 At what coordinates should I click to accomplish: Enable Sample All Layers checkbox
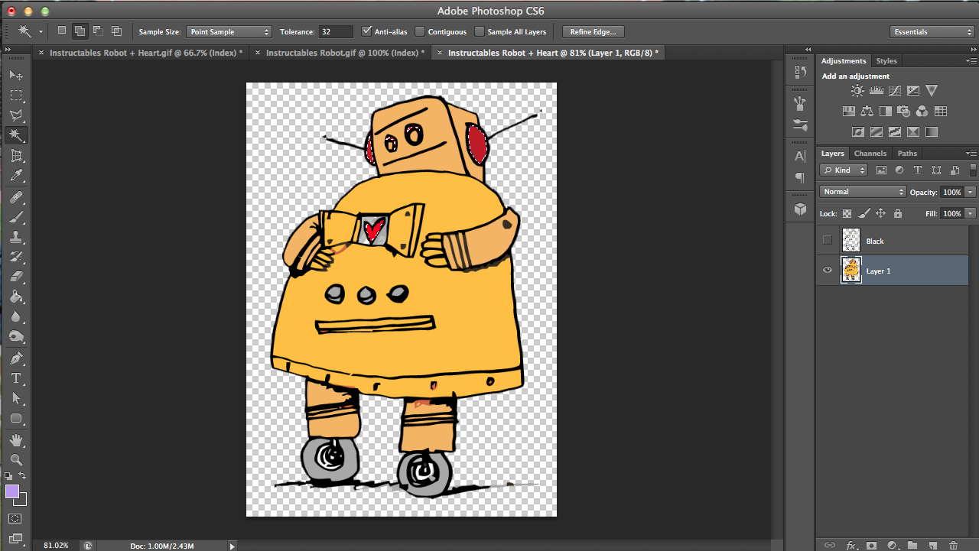point(480,31)
